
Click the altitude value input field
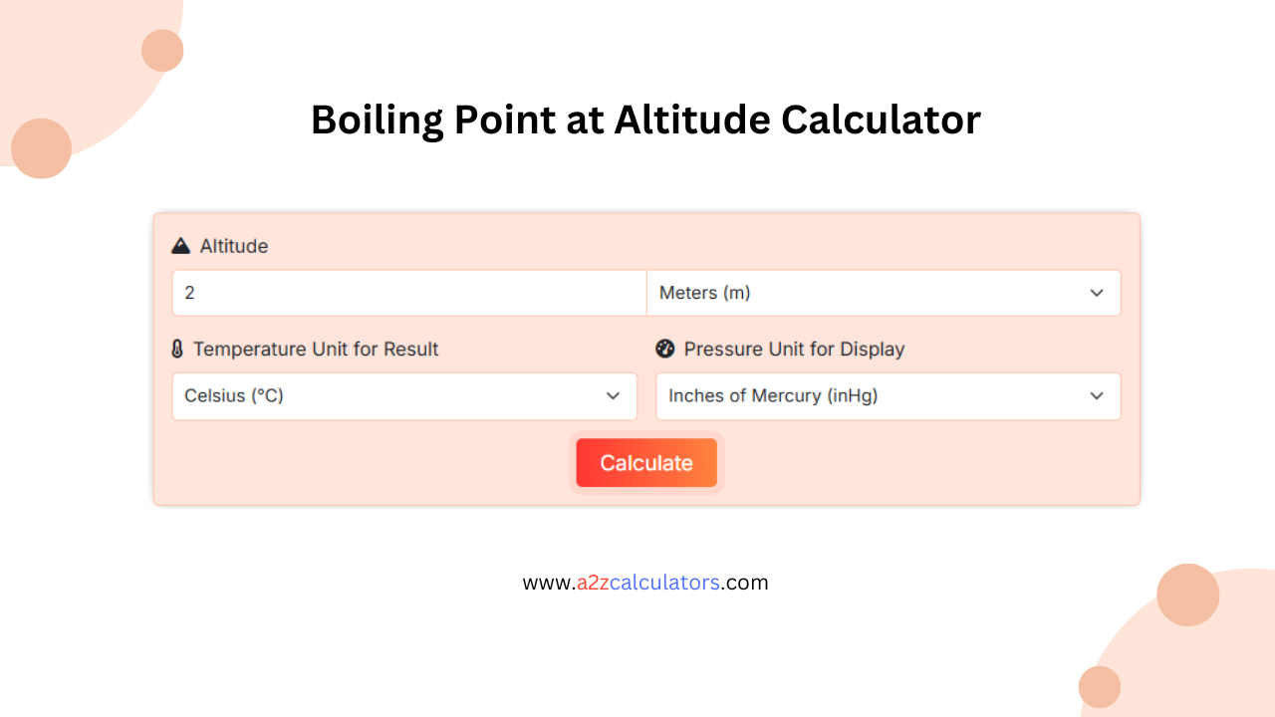point(408,293)
